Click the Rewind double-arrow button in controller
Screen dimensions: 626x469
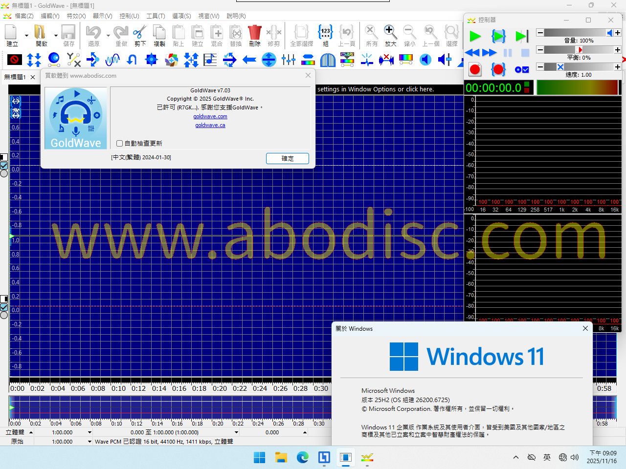[472, 53]
